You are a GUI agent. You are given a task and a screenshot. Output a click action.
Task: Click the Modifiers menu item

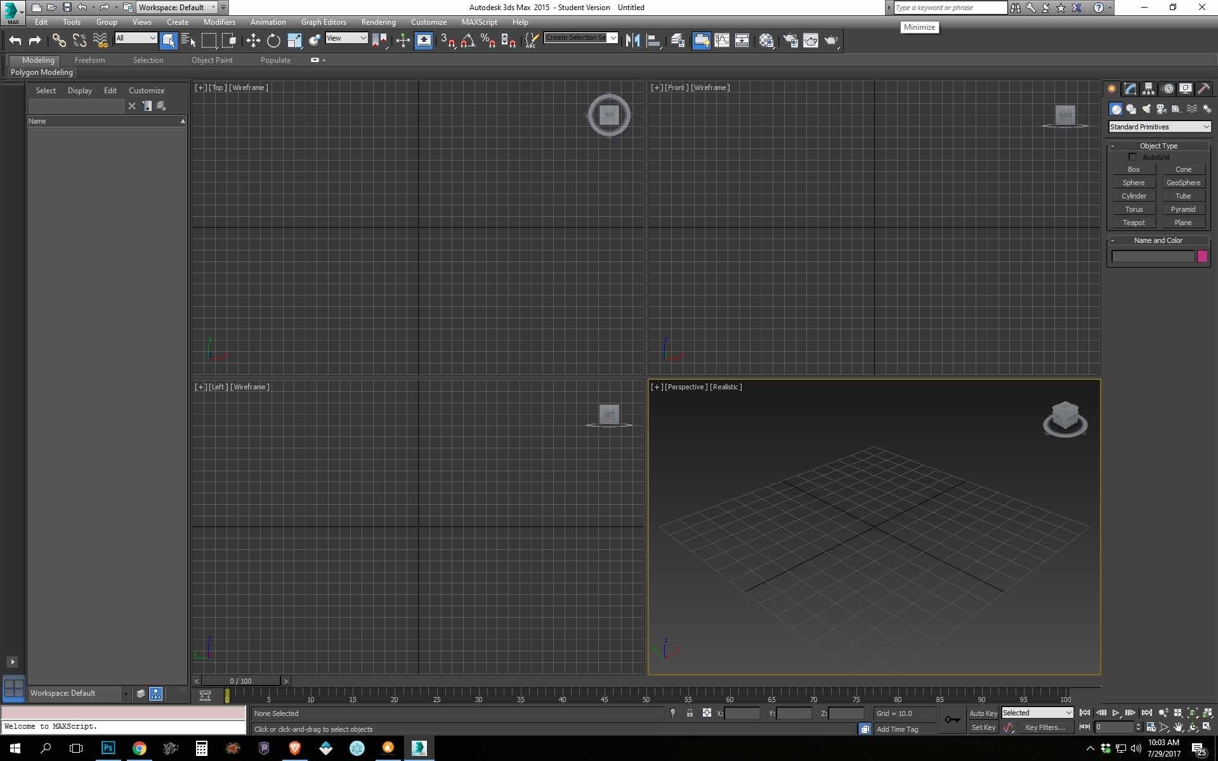(x=219, y=22)
